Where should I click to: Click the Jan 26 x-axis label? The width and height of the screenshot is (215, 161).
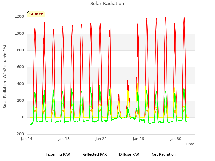[x=138, y=139]
